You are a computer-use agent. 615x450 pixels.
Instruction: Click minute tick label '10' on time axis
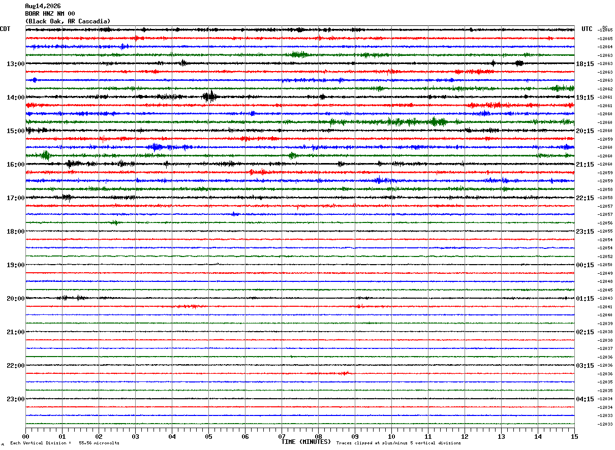(391, 436)
